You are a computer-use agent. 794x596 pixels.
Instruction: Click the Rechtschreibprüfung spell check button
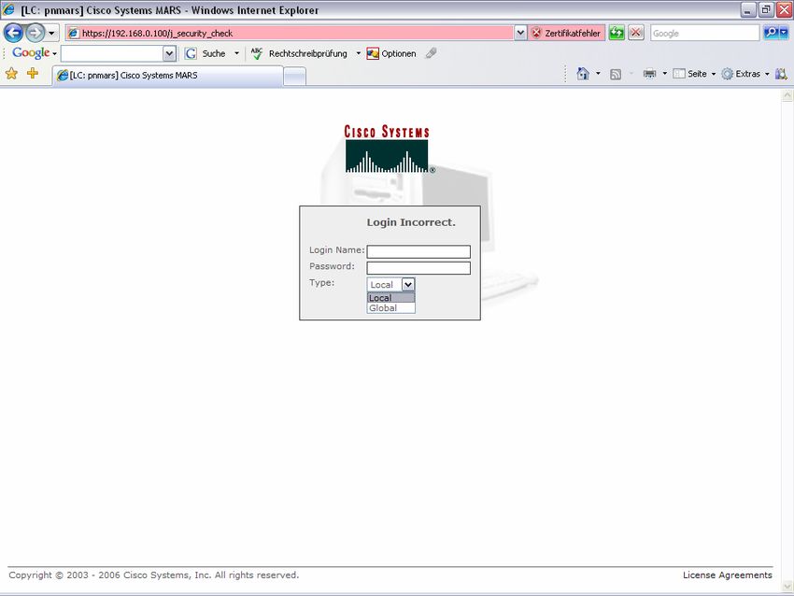tap(299, 53)
